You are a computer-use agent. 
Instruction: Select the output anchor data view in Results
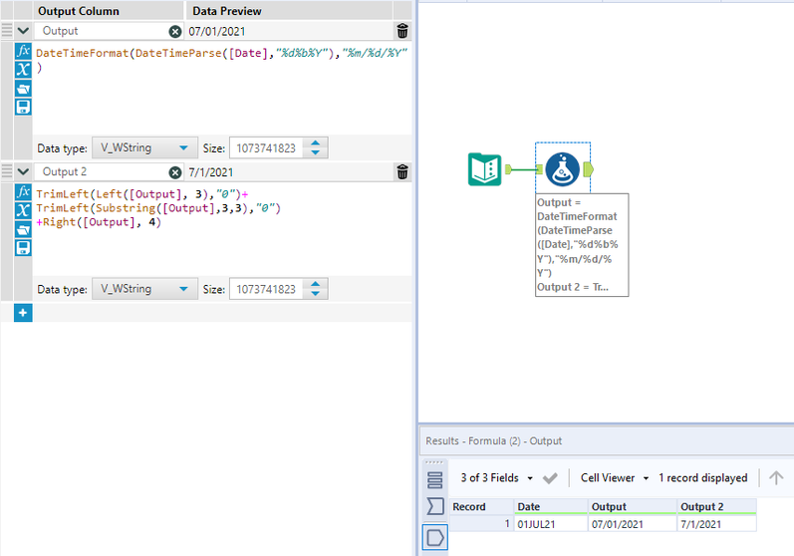coord(435,537)
